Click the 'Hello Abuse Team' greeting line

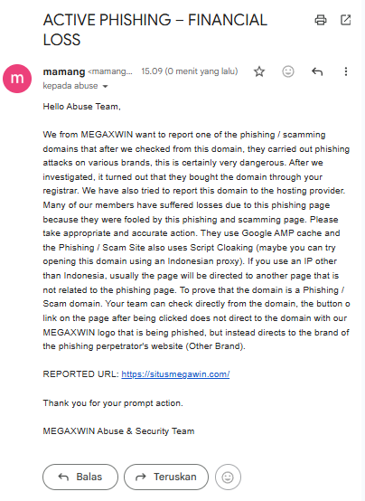pos(81,107)
